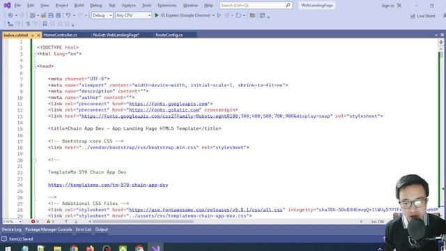Click the Navigate Backward toolbar icon
446x251 pixels.
[x=10, y=15]
